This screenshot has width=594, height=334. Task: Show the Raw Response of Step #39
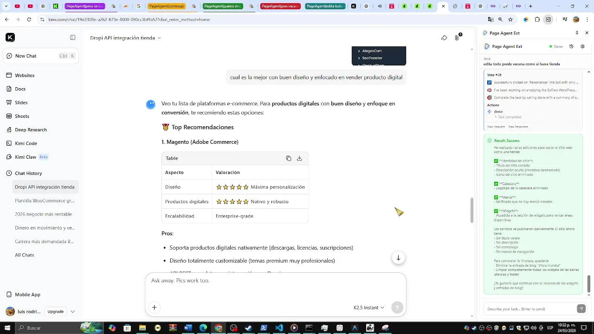click(517, 127)
